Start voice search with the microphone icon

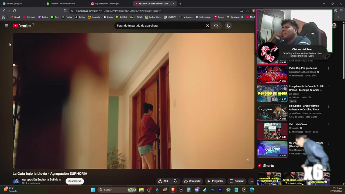click(228, 26)
